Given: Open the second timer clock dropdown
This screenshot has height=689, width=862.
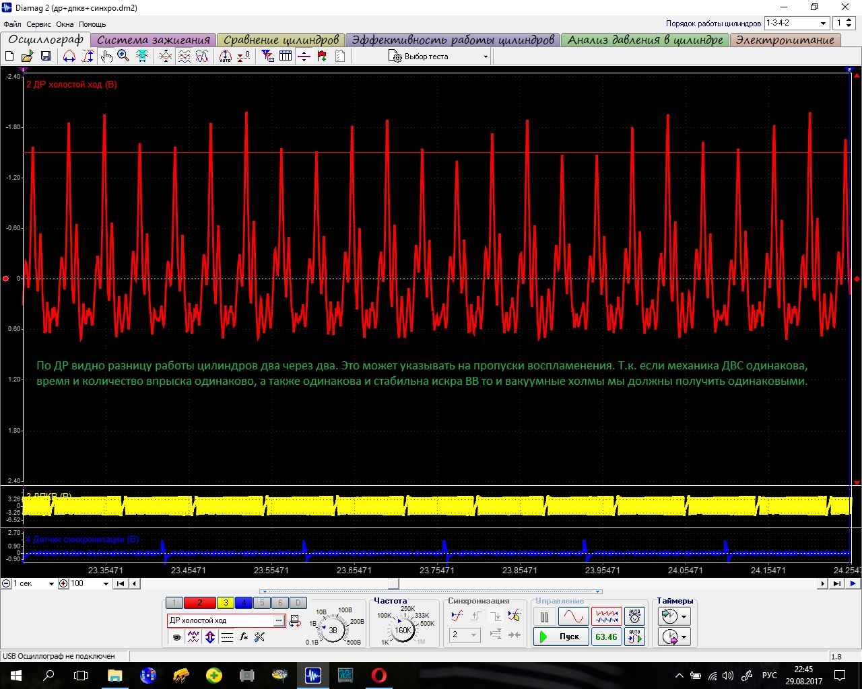Looking at the screenshot, I should (x=675, y=637).
